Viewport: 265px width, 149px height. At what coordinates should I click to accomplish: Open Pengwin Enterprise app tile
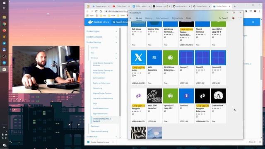point(202,106)
